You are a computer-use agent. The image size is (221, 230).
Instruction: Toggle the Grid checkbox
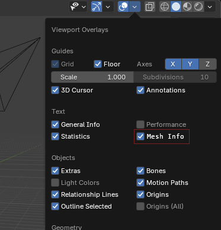pos(55,64)
